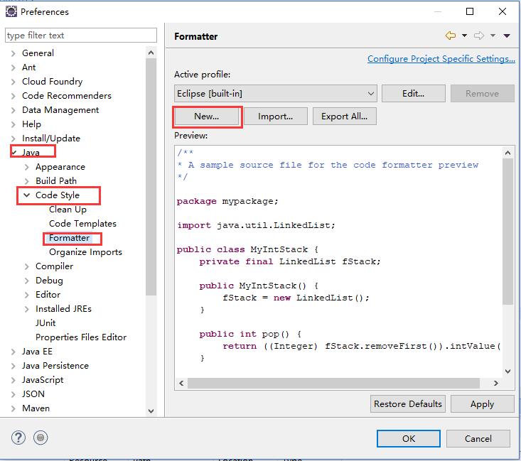Click the Apply button
The image size is (521, 461).
coord(482,404)
